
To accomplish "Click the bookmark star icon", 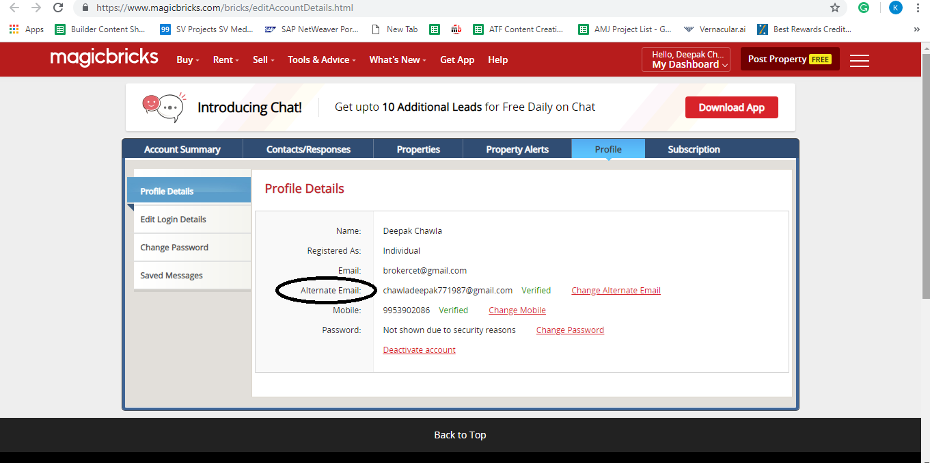I will point(834,8).
